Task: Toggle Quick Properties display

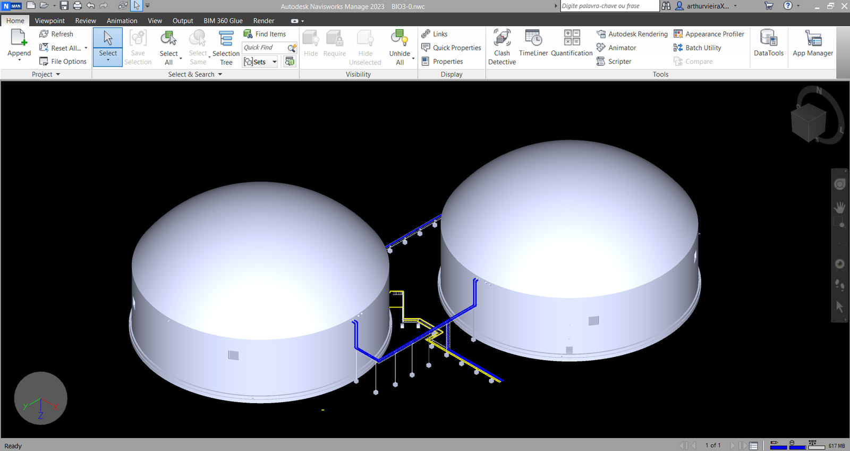Action: click(x=451, y=48)
